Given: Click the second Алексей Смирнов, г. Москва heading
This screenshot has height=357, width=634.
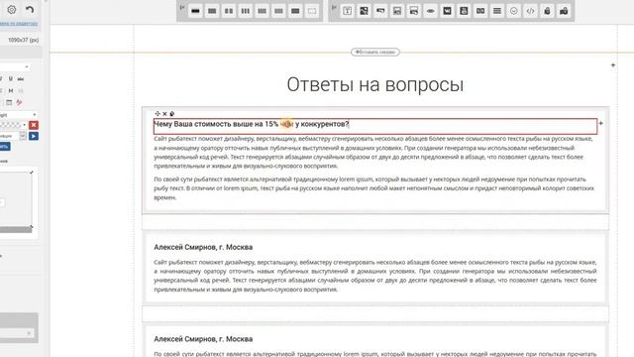Looking at the screenshot, I should click(203, 339).
